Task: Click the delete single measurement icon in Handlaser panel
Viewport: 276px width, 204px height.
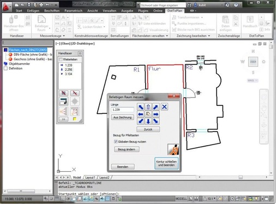Action: point(75,93)
